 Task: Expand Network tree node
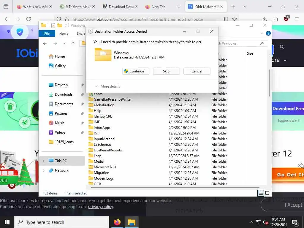43,170
